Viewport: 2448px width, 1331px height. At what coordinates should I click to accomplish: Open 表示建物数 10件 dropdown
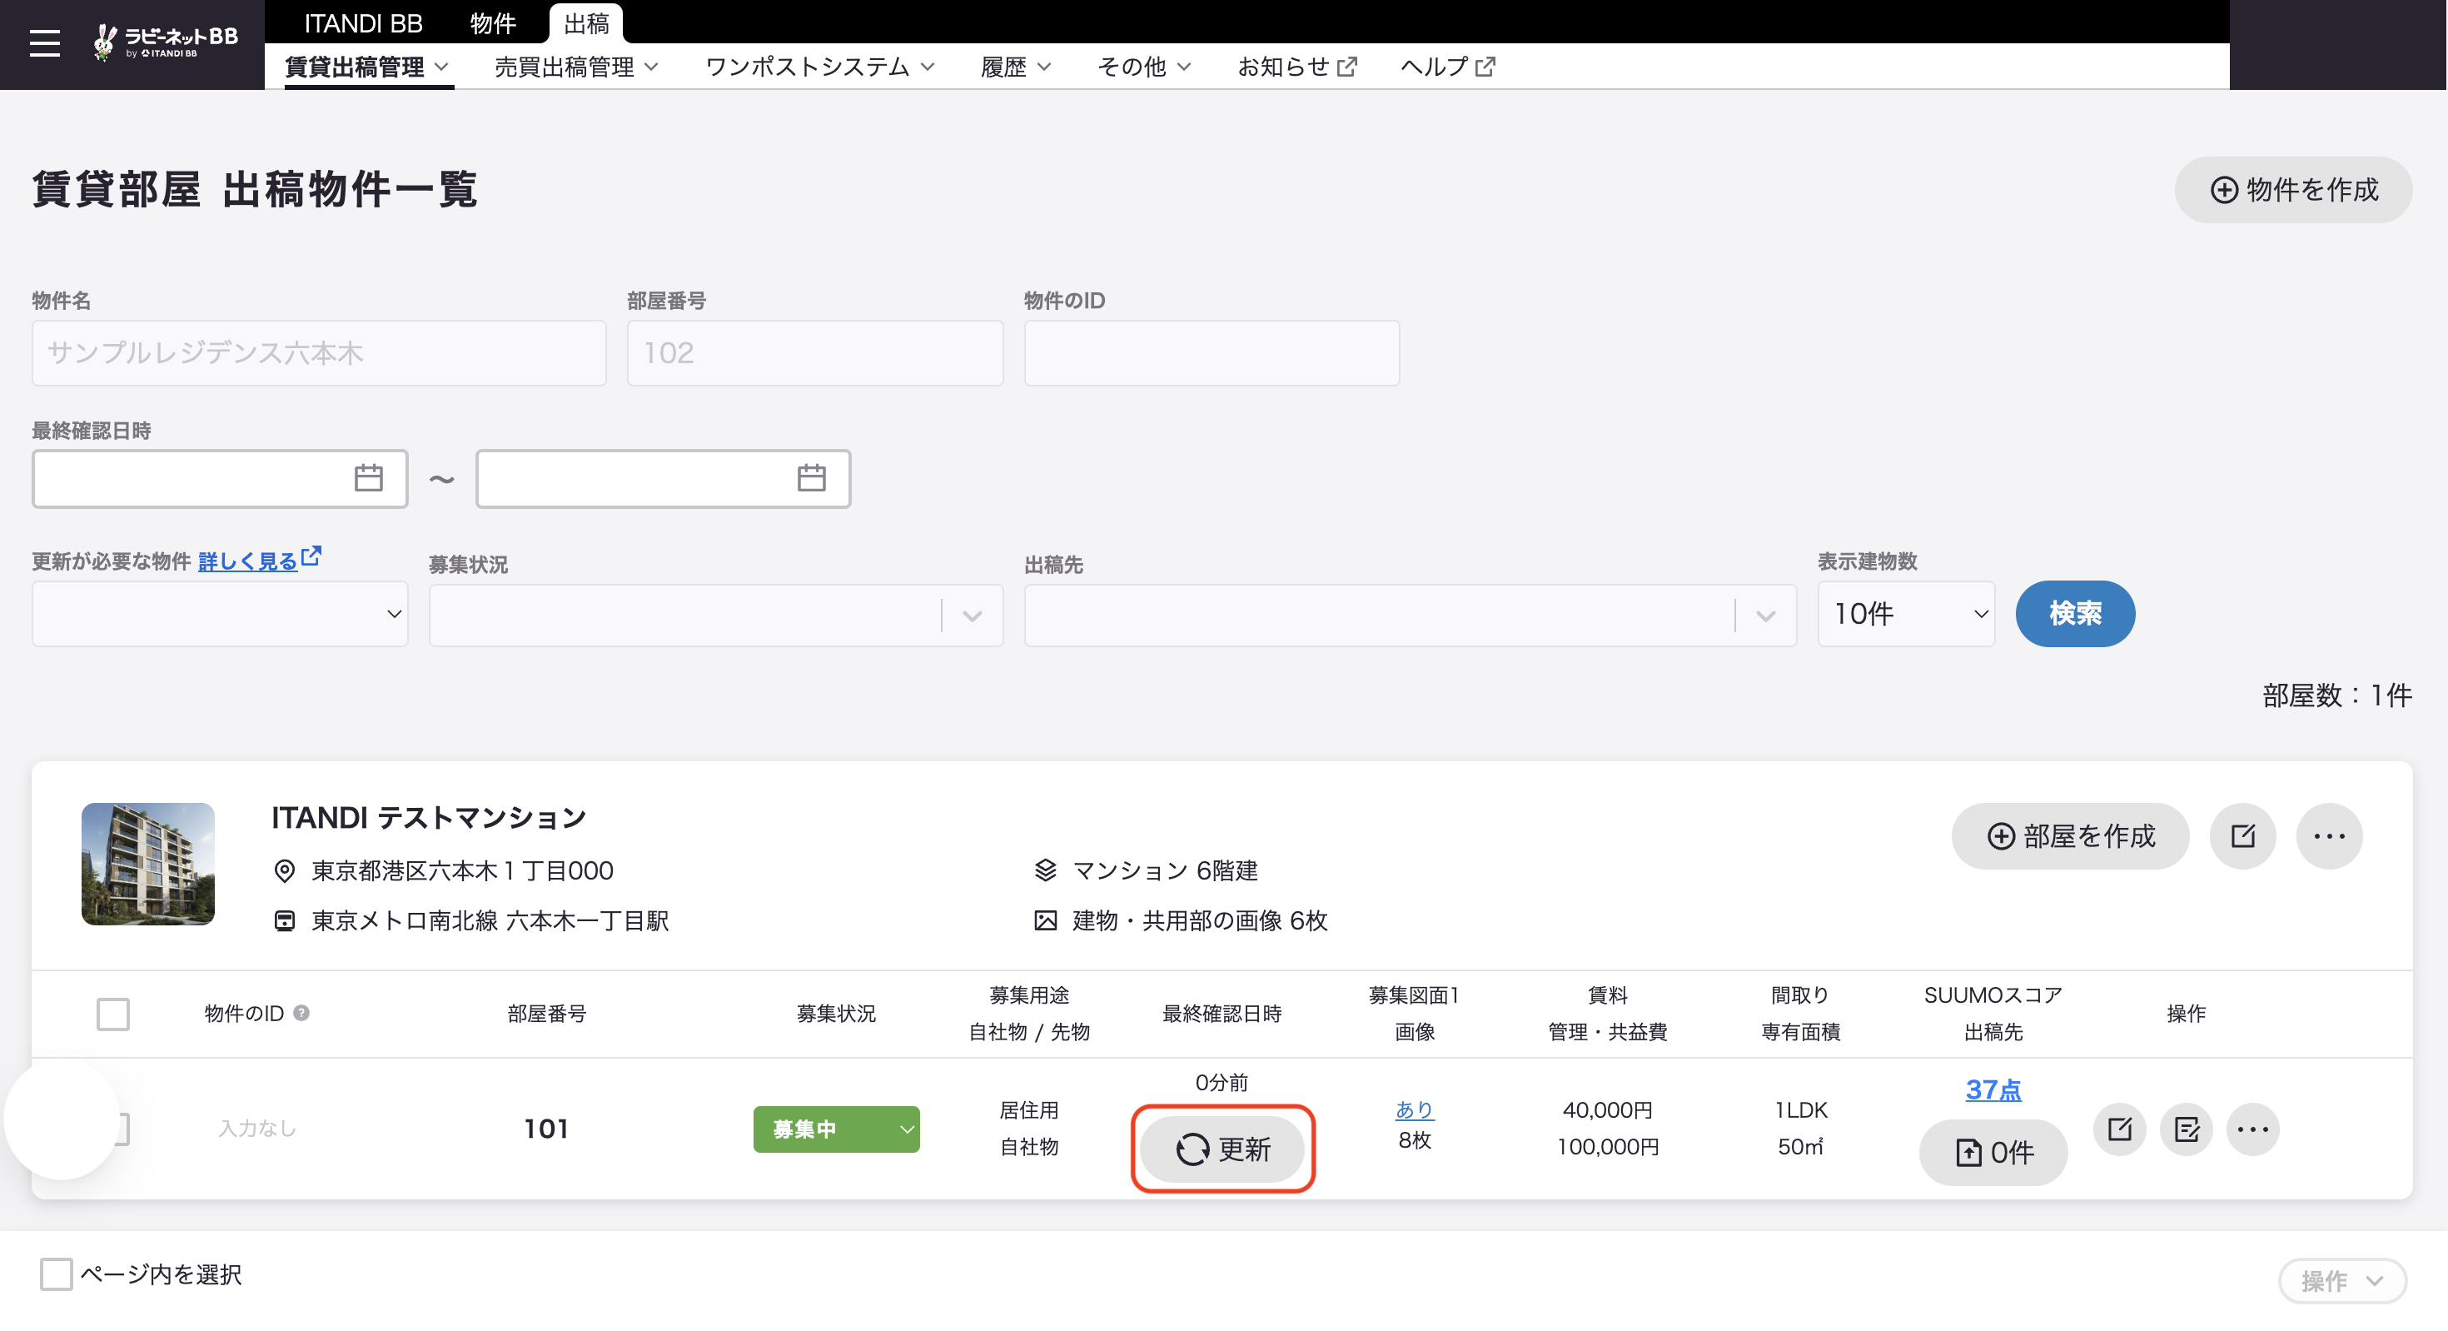[1905, 614]
